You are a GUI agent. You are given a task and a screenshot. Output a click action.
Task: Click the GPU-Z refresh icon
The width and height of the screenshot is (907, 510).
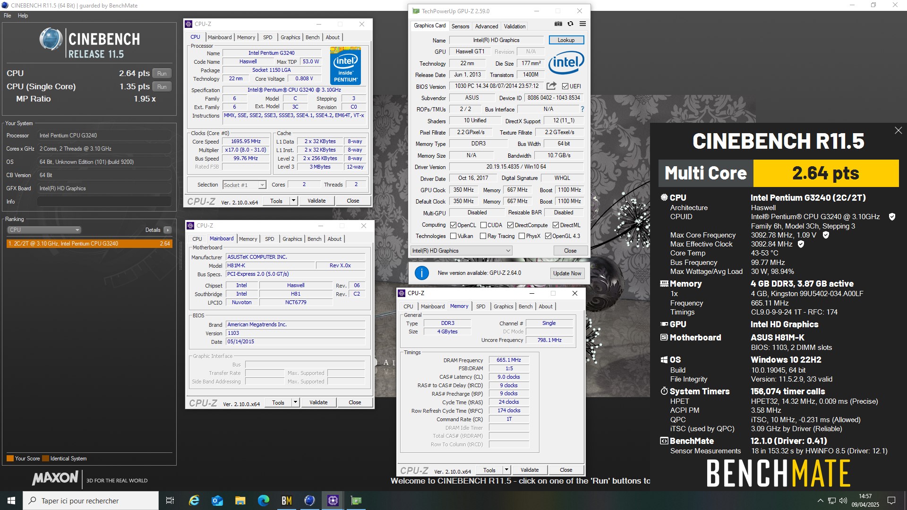(570, 24)
